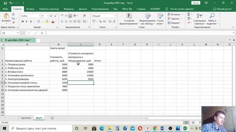This screenshot has width=236, height=132.
Task: Open fill color dropdown arrow
Action: 49,22
